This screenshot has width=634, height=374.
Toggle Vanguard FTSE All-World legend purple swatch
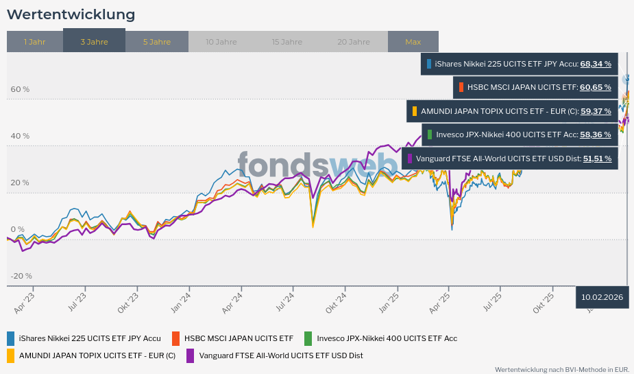(190, 355)
